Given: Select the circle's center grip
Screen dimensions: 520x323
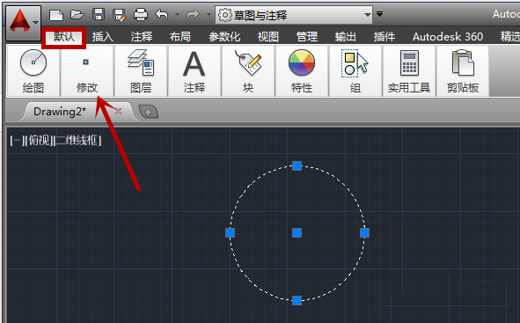Looking at the screenshot, I should (x=297, y=233).
